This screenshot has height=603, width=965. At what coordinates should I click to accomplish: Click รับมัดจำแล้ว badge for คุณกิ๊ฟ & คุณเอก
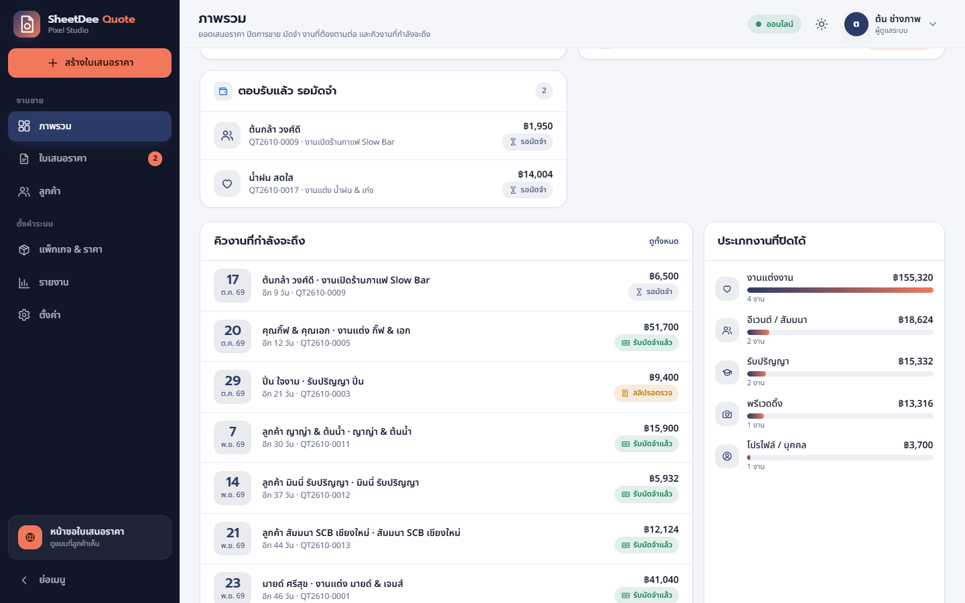tap(647, 343)
